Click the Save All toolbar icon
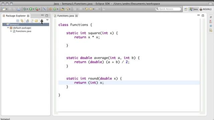Image resolution: width=214 pixels, height=120 pixels. click(x=14, y=9)
